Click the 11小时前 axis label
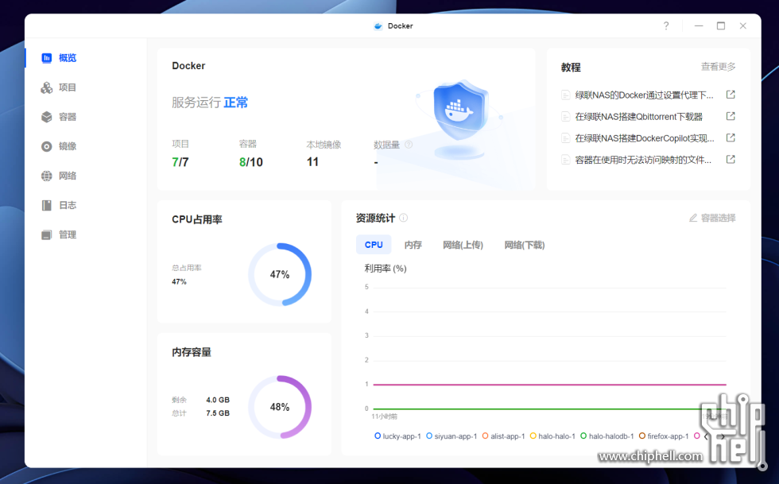The image size is (779, 484). (x=385, y=416)
